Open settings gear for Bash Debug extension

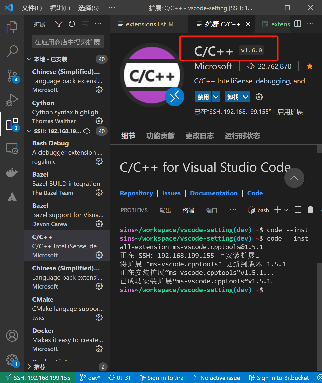[99, 161]
